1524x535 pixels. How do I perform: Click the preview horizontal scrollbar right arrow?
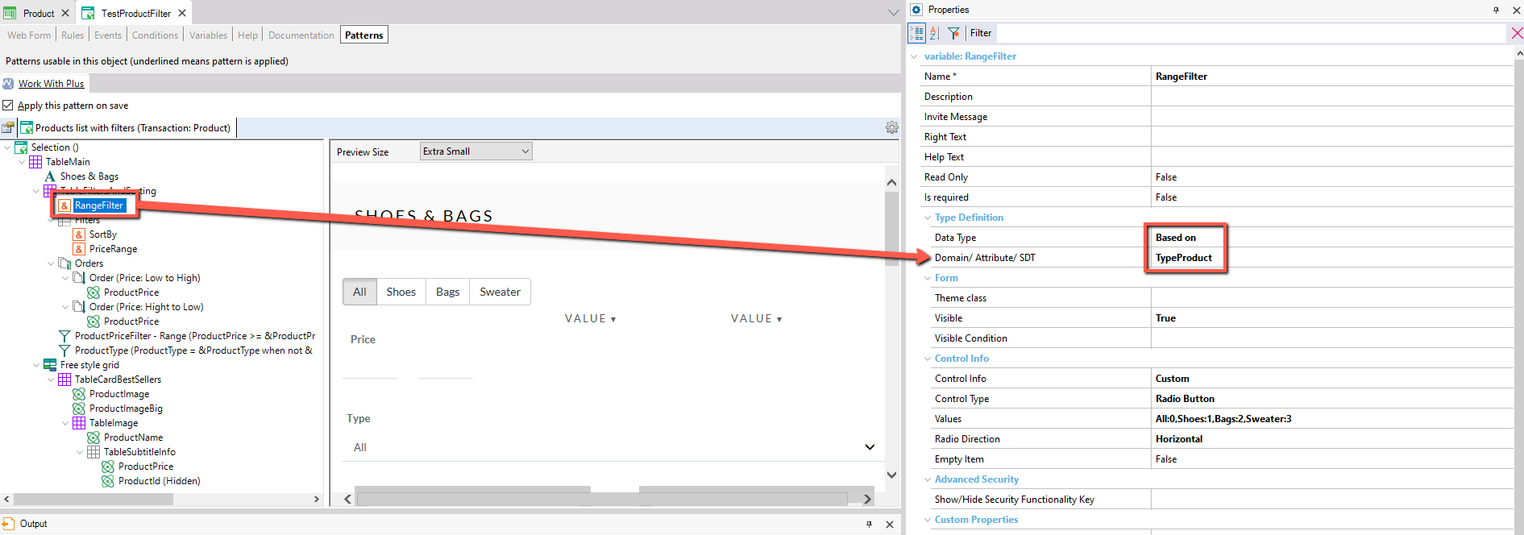(x=867, y=500)
